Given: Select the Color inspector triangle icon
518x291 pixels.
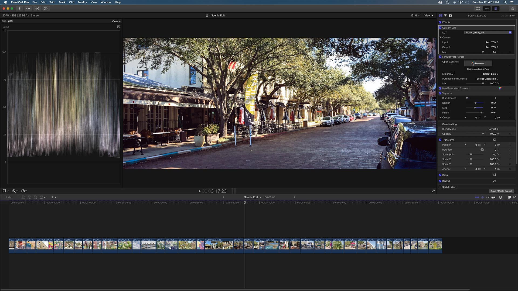Looking at the screenshot, I should [x=445, y=15].
